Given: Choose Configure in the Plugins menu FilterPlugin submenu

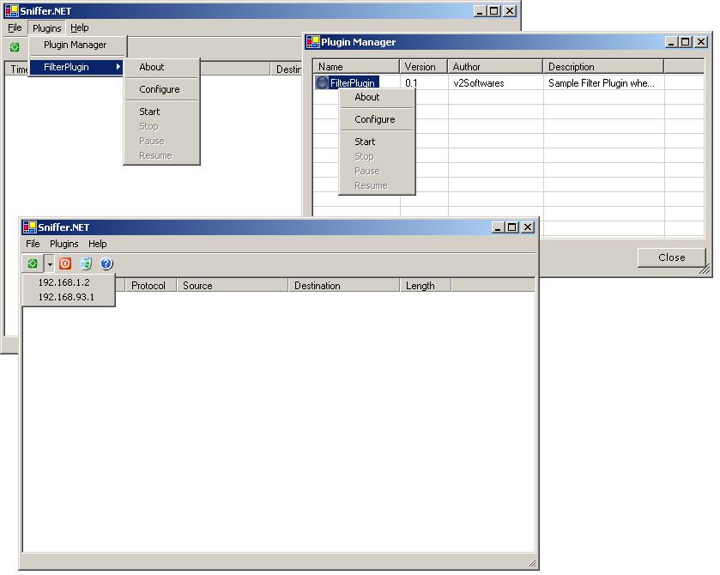Looking at the screenshot, I should pyautogui.click(x=160, y=89).
